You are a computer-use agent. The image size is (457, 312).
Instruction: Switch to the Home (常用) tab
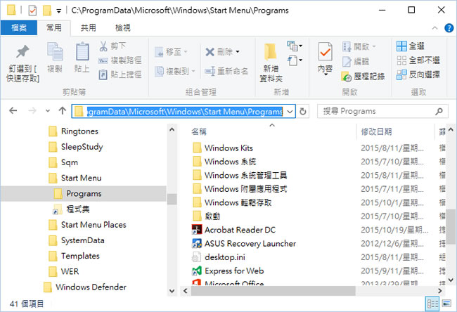coord(54,27)
